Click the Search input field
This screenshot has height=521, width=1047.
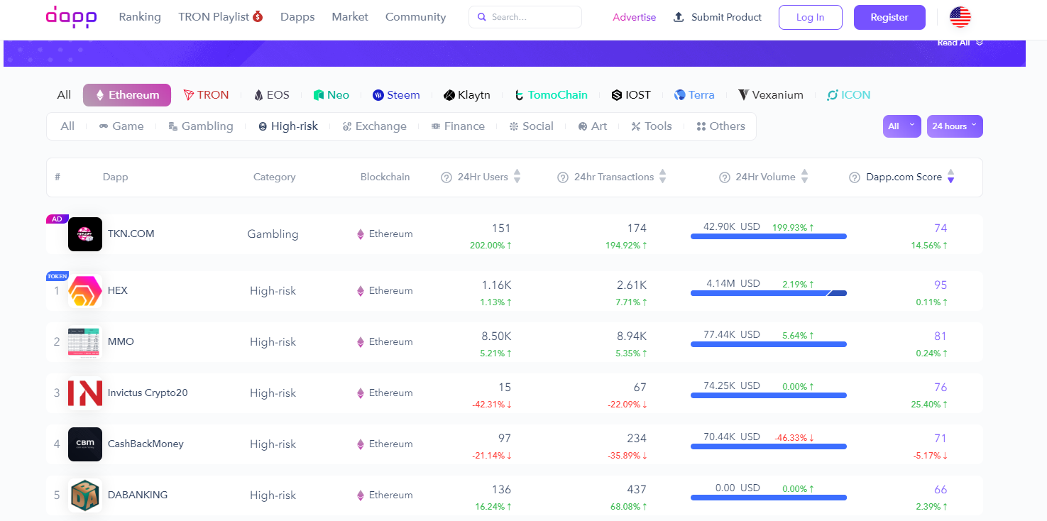tap(525, 17)
